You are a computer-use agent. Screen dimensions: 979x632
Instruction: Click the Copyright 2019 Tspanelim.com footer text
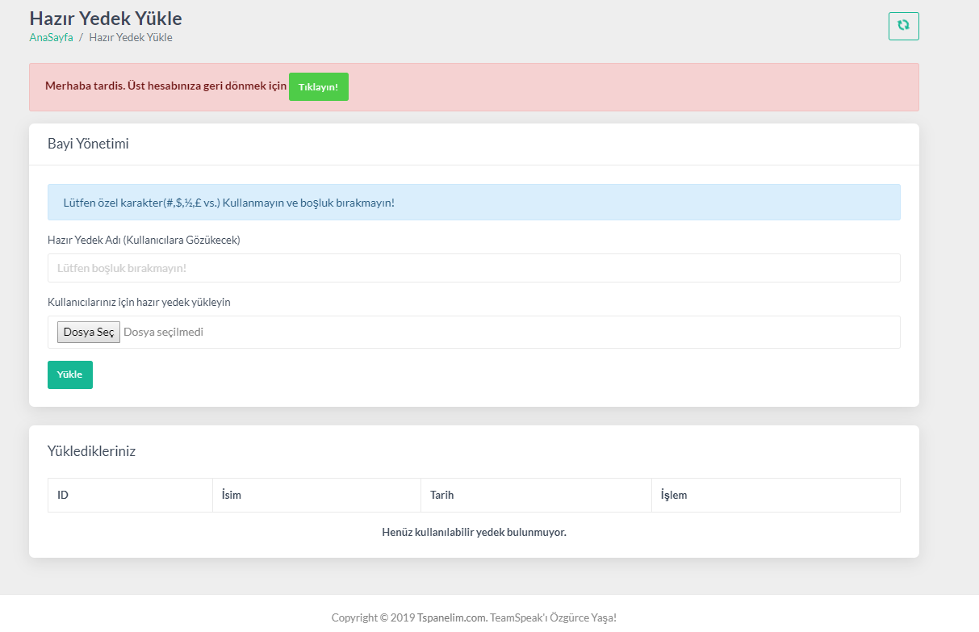click(x=474, y=617)
